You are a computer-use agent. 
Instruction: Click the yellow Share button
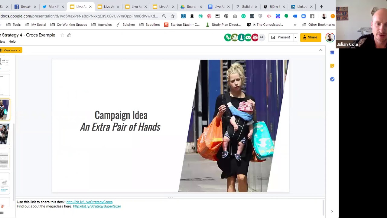(311, 37)
